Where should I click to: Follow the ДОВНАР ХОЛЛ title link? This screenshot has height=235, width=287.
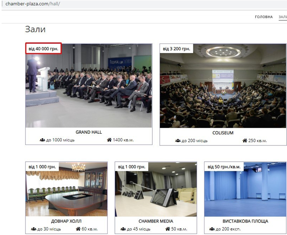[x=66, y=221]
